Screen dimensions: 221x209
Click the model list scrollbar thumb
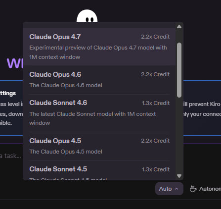179,70
